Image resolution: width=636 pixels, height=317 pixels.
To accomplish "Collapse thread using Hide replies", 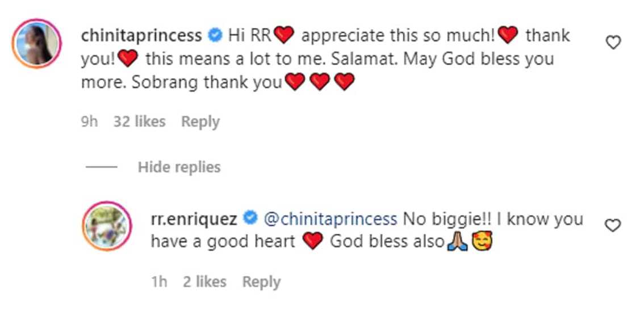I will [x=179, y=167].
